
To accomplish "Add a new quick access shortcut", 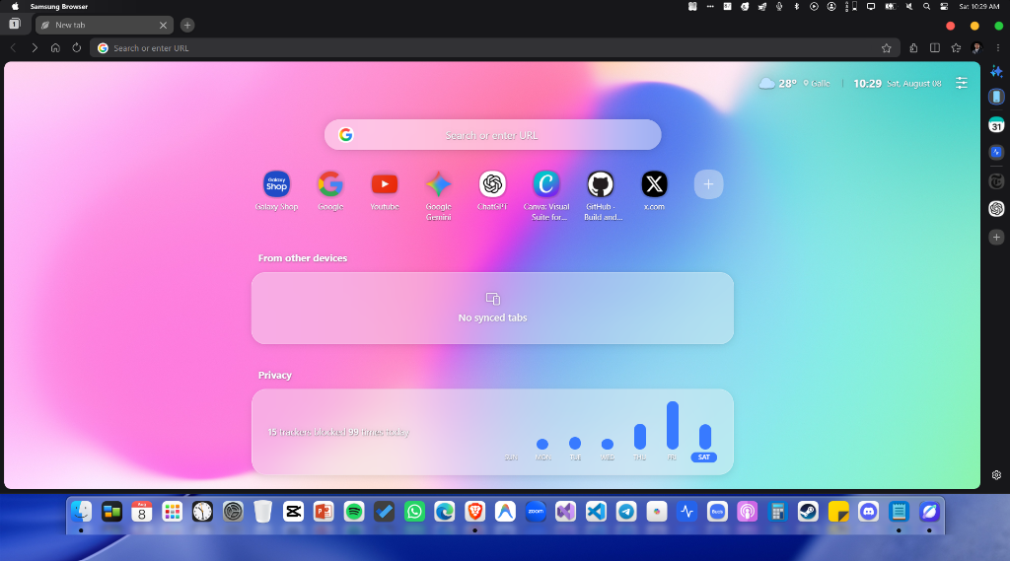I will (708, 184).
